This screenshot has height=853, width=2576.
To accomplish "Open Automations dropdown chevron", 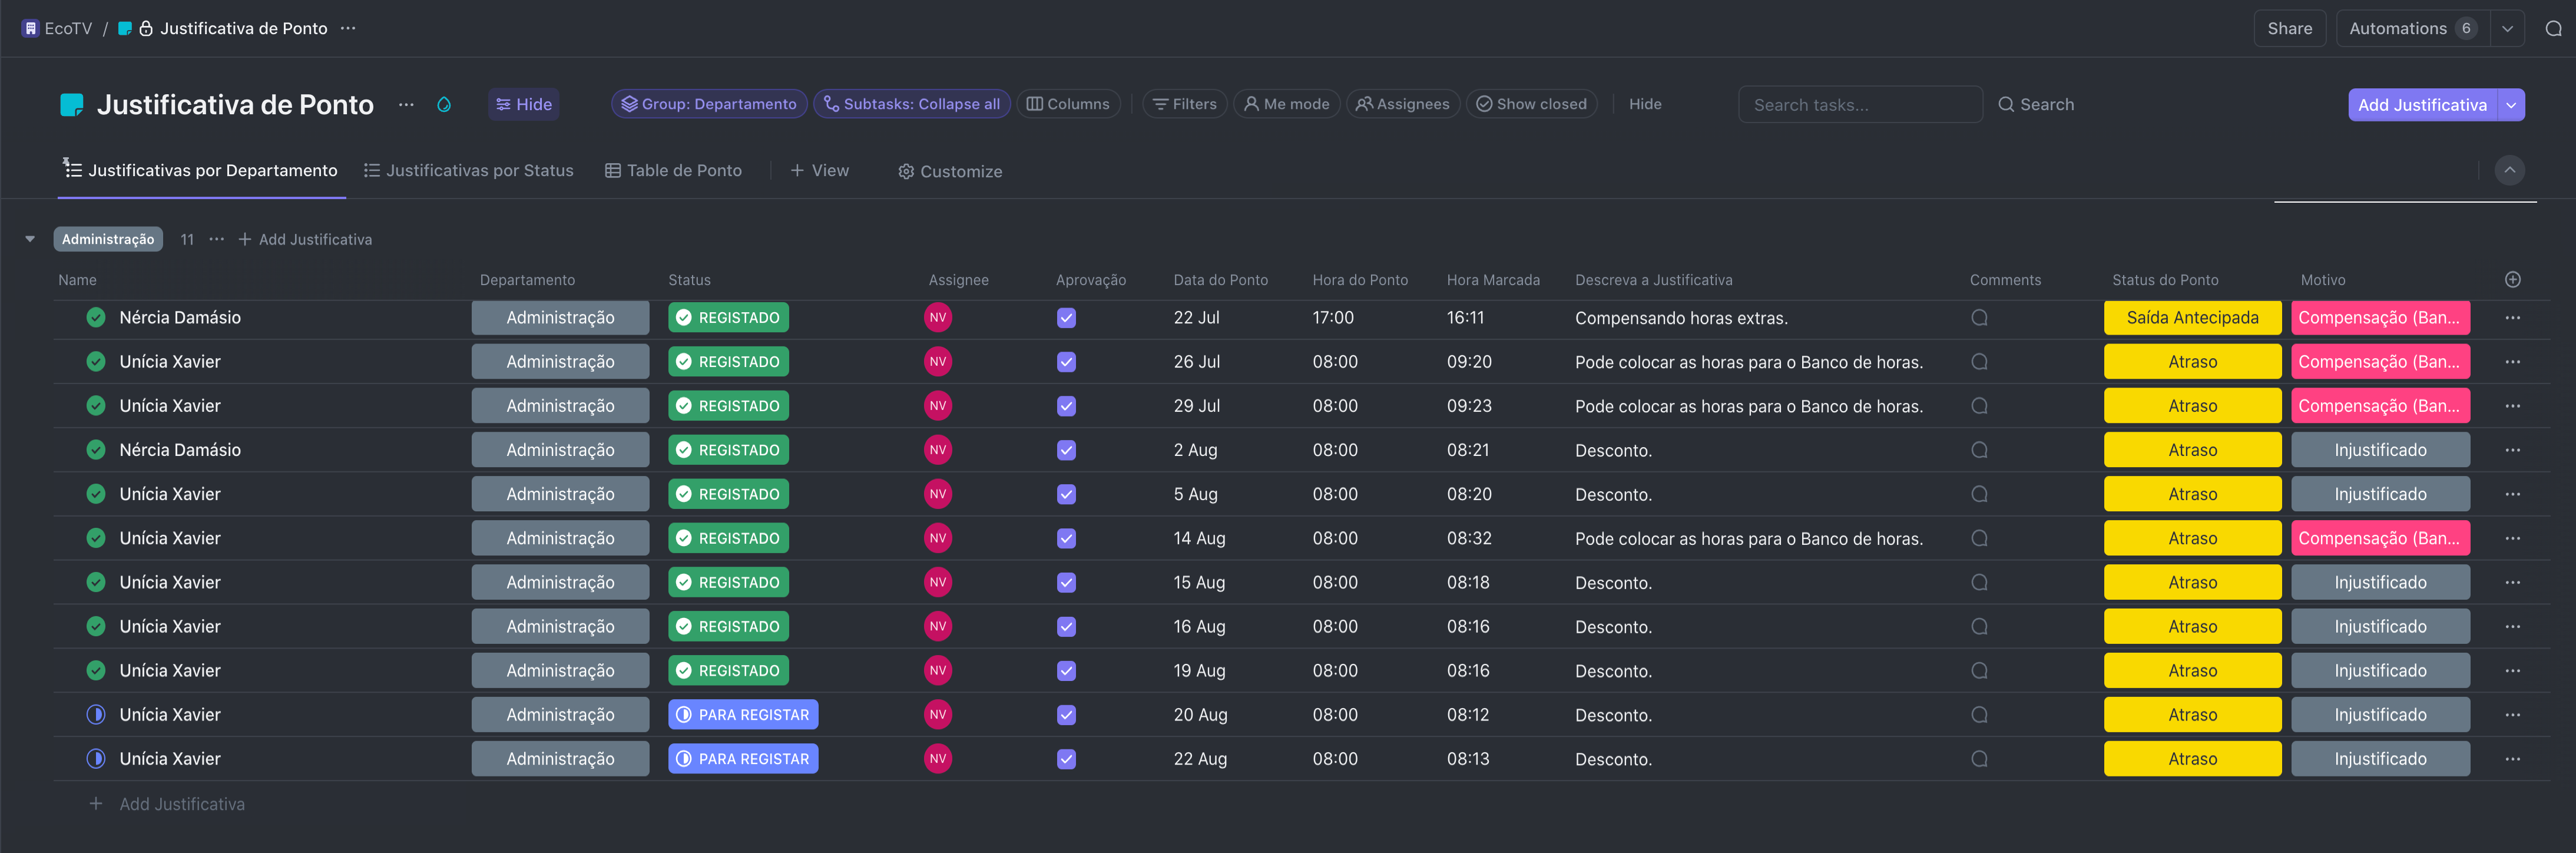I will pos(2507,28).
